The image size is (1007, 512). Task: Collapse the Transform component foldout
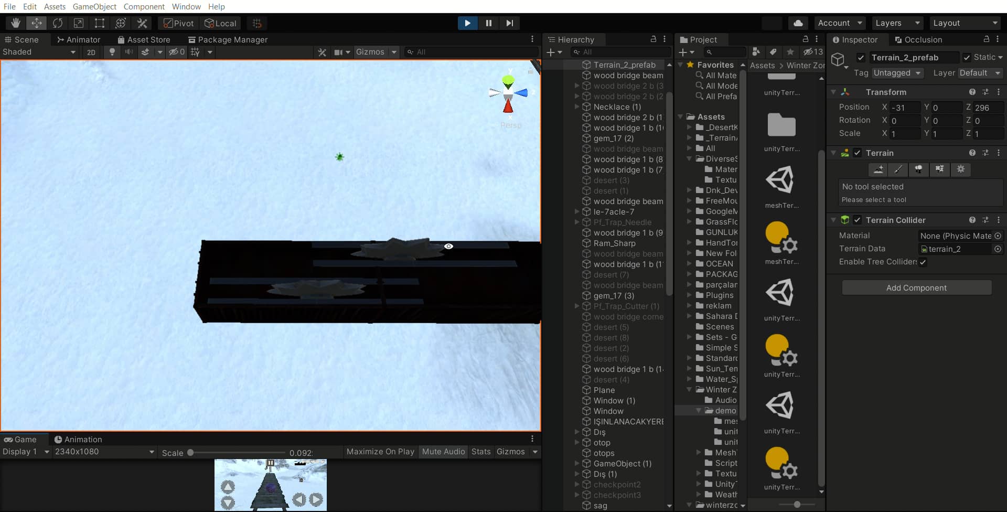(x=833, y=92)
